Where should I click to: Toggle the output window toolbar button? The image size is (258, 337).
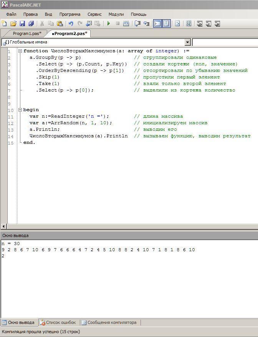157,23
